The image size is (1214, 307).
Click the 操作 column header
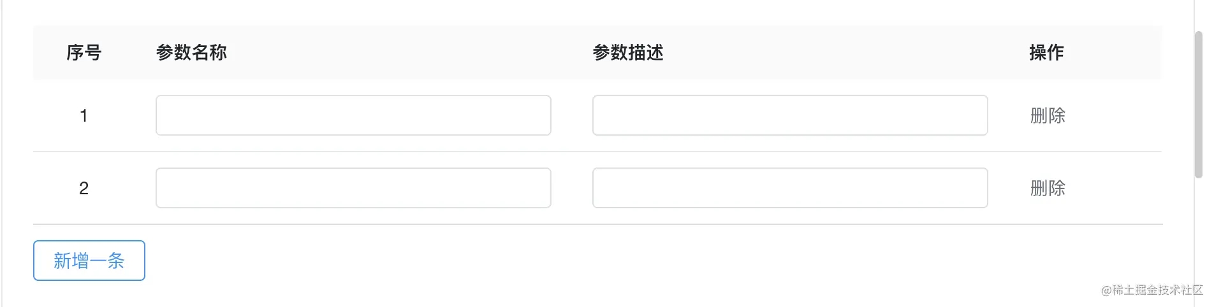click(x=1046, y=52)
